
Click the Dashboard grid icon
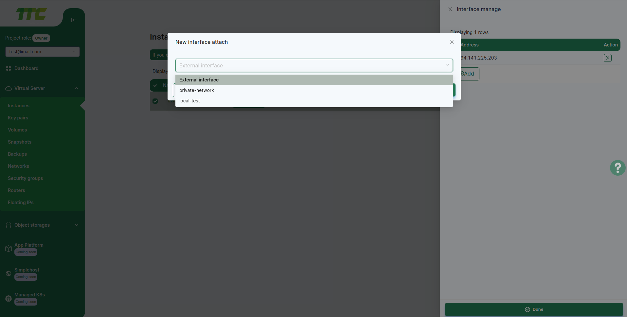9,68
